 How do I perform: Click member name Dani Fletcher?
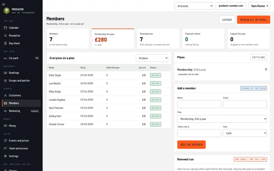(56, 108)
